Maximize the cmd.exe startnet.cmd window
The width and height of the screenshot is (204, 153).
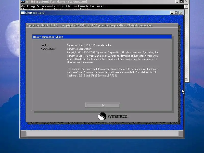click(181, 2)
